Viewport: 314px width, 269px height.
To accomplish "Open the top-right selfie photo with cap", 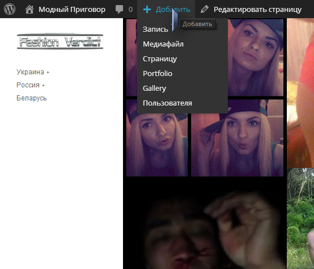I will pyautogui.click(x=256, y=57).
